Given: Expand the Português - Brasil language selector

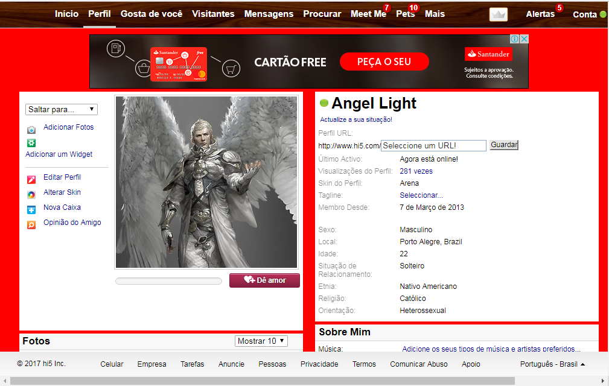Looking at the screenshot, I should [x=552, y=364].
